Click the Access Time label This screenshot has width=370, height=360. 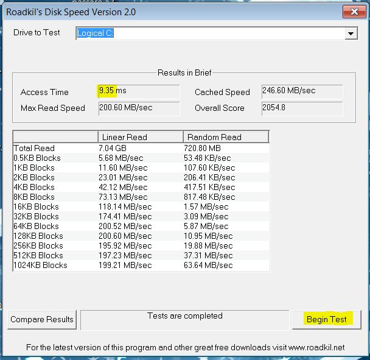coord(44,92)
